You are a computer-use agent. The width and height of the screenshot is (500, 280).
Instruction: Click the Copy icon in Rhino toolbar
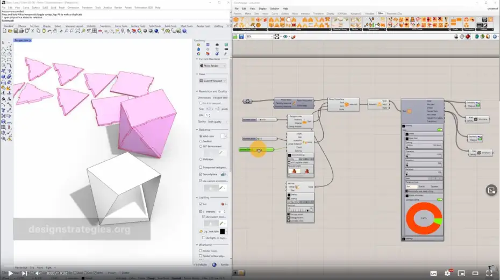38,31
